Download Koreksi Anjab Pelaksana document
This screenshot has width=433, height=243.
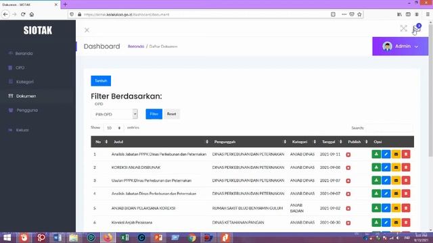point(376,222)
